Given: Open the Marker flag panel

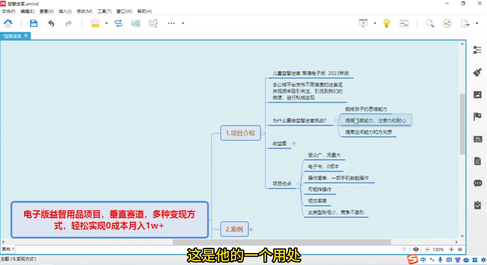Looking at the screenshot, I should 477,116.
